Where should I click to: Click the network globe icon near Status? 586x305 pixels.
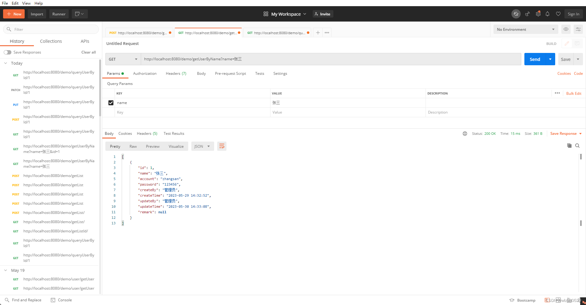click(465, 134)
